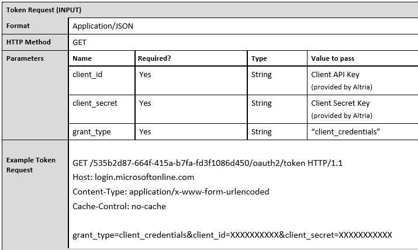Screen dimensions: 418x250
Task: Click the Client Secret Key value text
Action: pyautogui.click(x=341, y=103)
